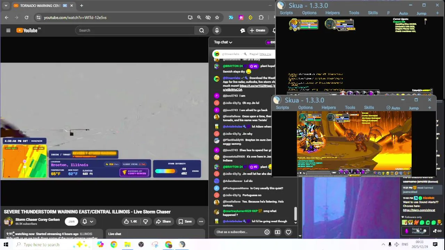Reload the page in Chrome
The image size is (445, 250).
pyautogui.click(x=26, y=17)
